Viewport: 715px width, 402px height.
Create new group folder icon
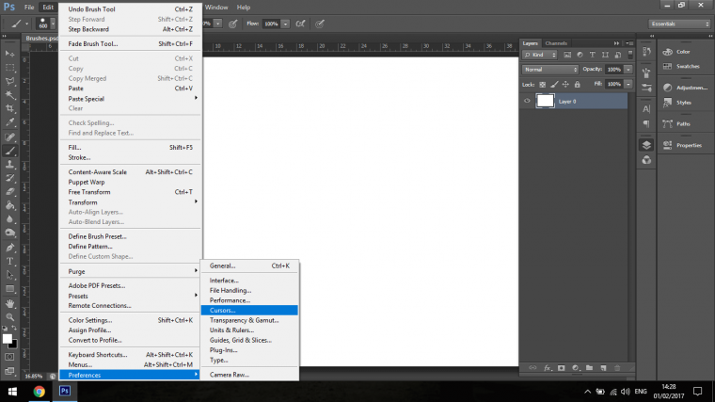coord(589,368)
